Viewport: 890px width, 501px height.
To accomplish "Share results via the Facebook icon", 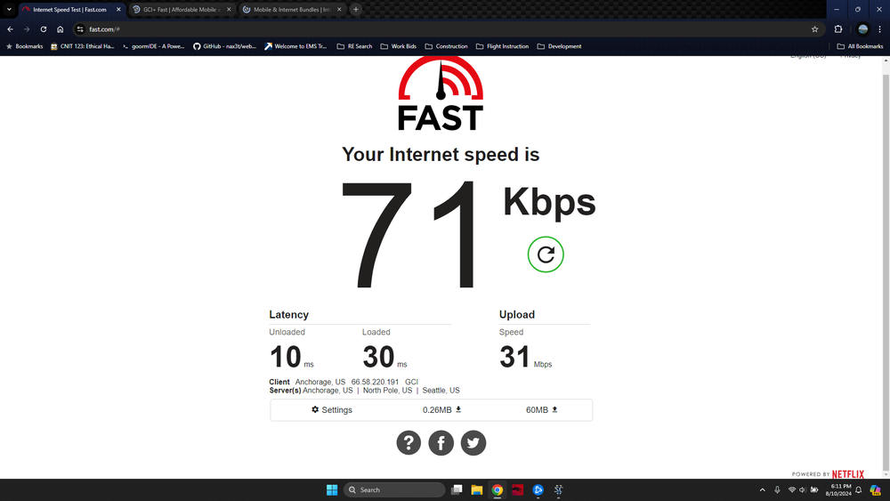I will pyautogui.click(x=441, y=442).
